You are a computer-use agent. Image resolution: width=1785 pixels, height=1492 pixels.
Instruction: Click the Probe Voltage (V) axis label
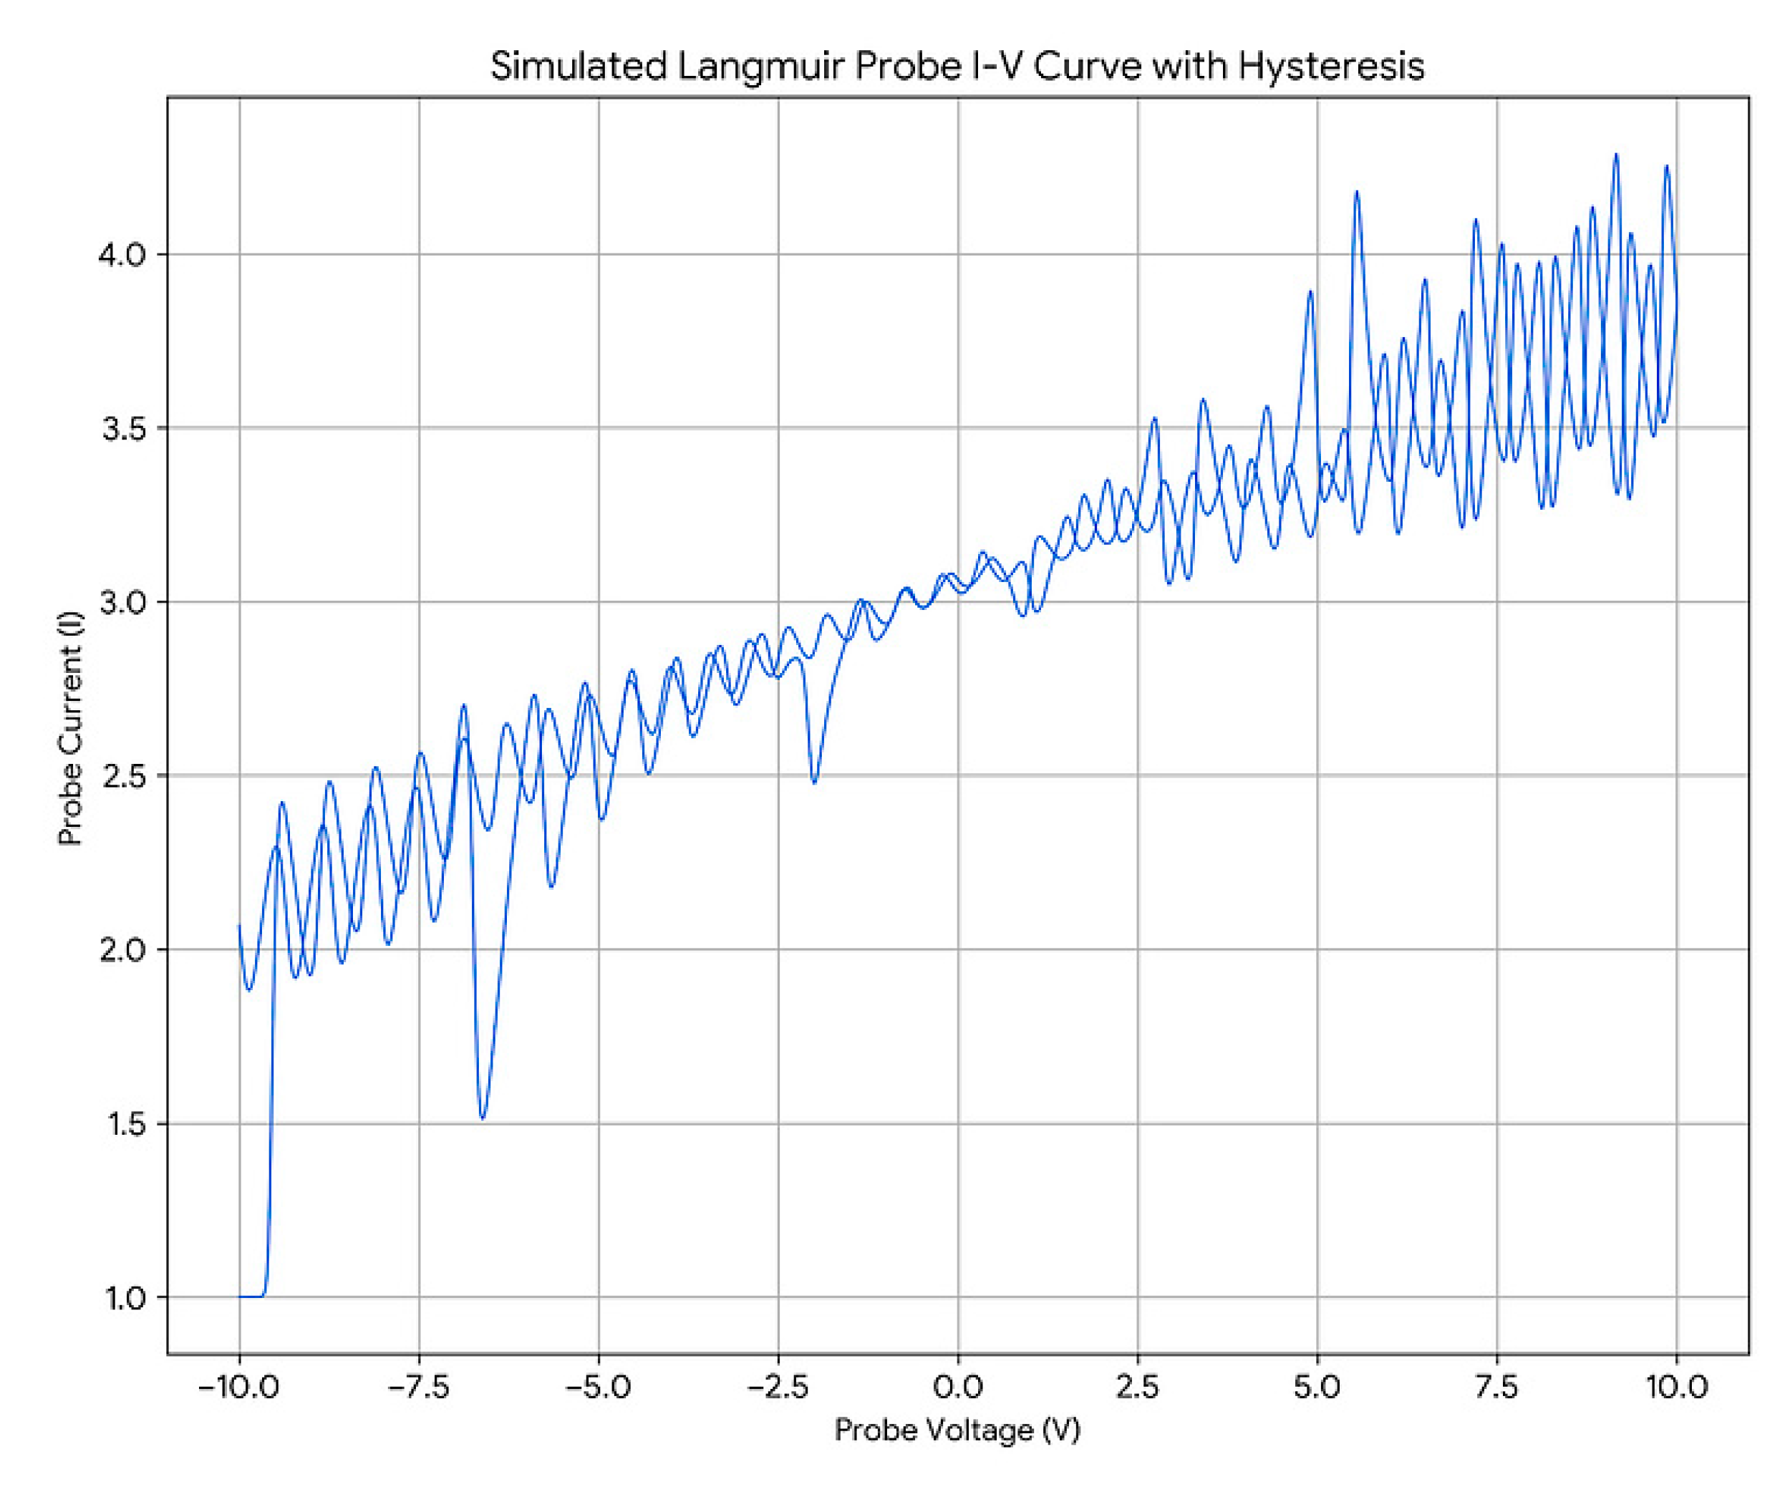957,1430
